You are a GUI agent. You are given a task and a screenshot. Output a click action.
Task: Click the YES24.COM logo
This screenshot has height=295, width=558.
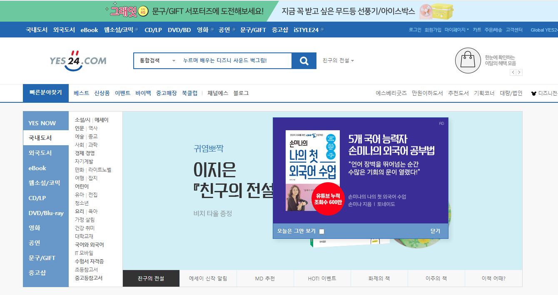coord(78,61)
